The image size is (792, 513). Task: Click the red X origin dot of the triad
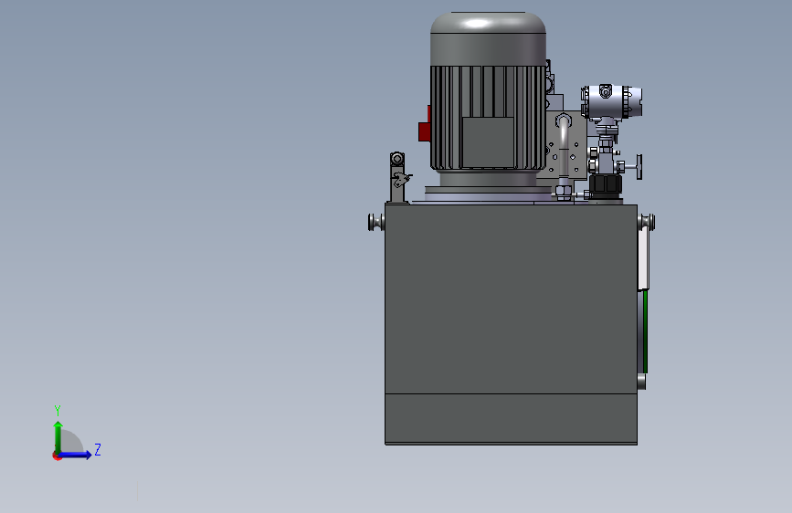[56, 455]
